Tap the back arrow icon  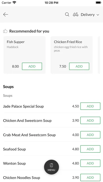click(x=6, y=14)
